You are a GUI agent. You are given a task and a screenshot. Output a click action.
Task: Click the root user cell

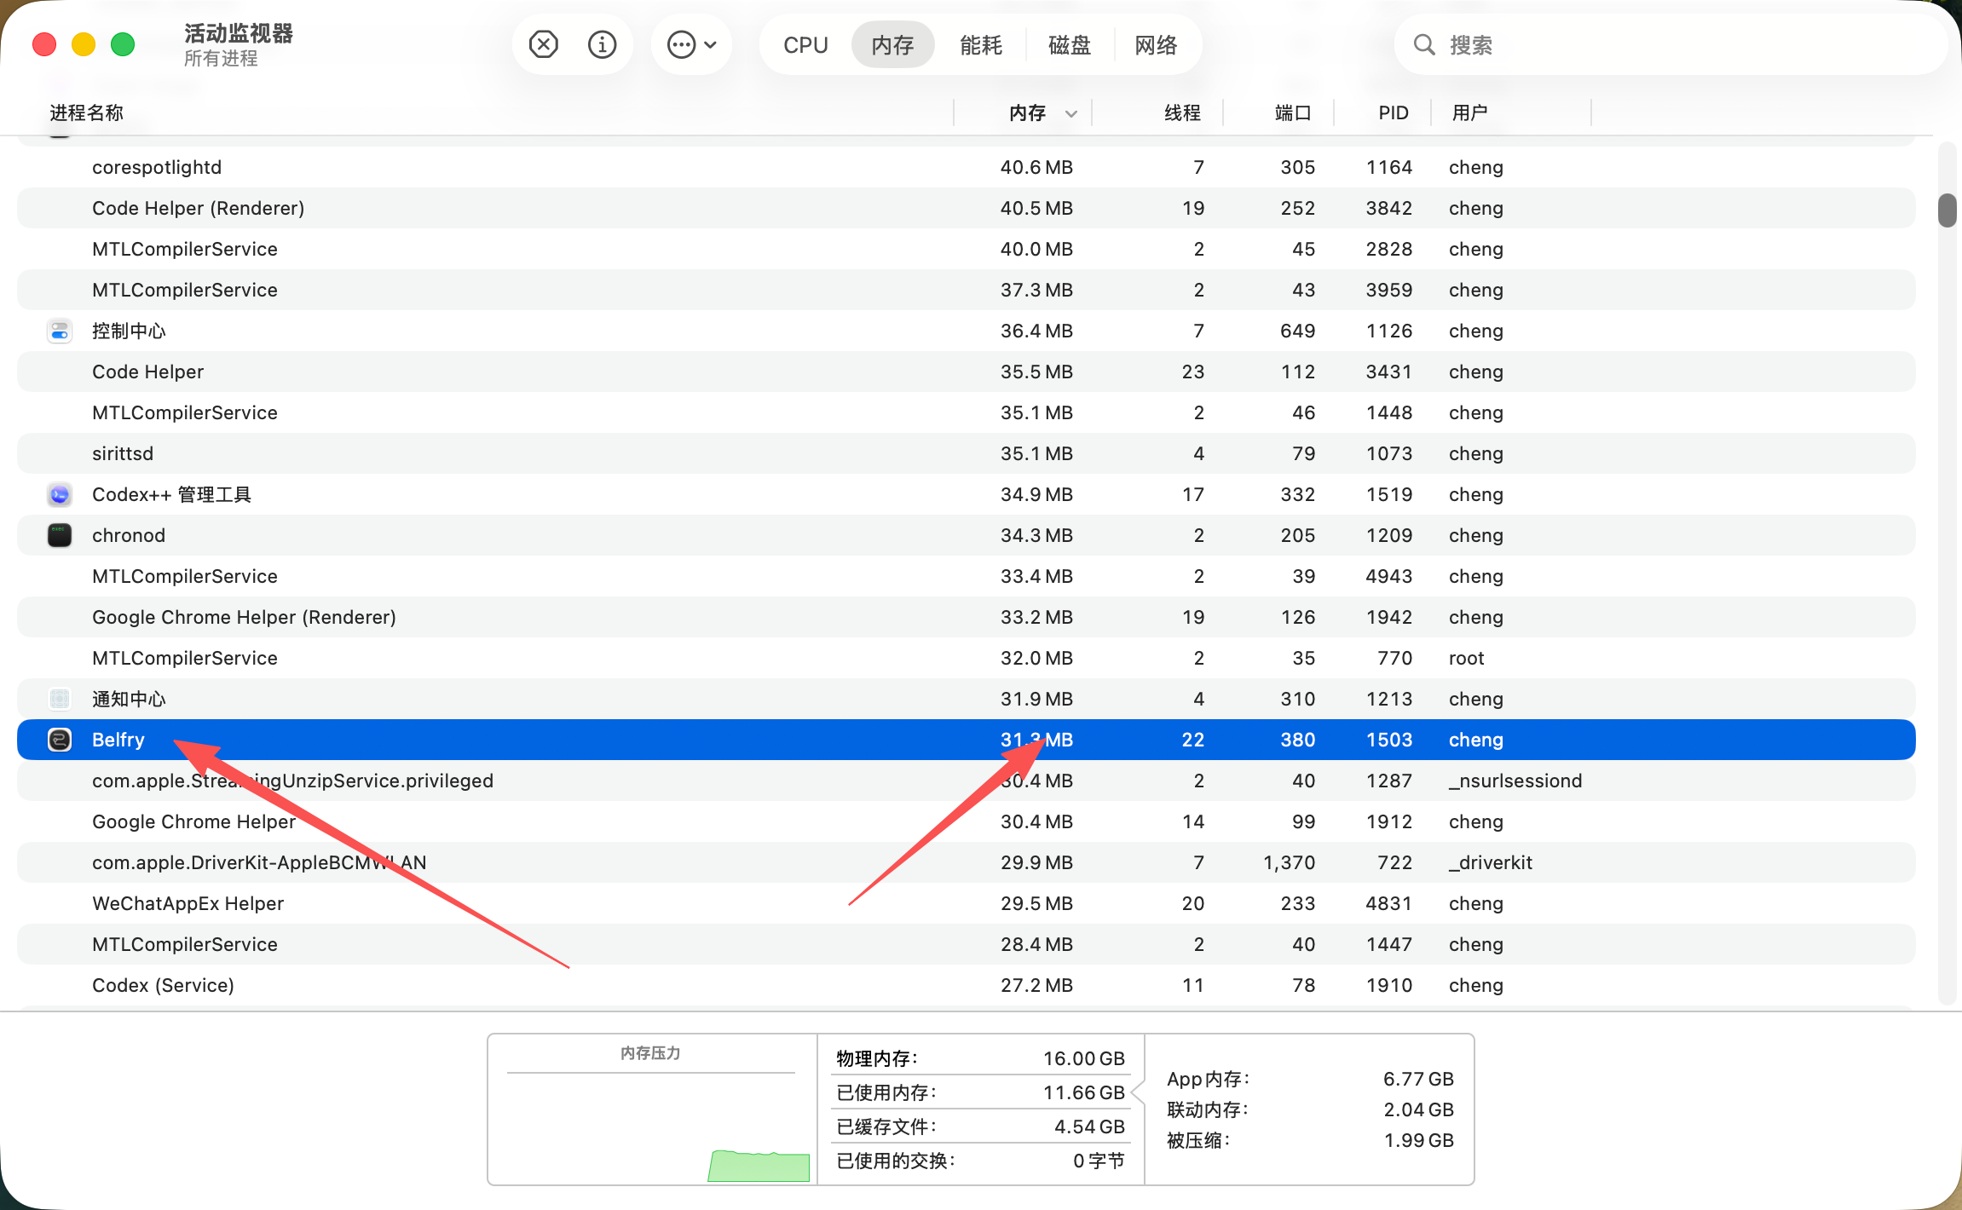[1466, 658]
